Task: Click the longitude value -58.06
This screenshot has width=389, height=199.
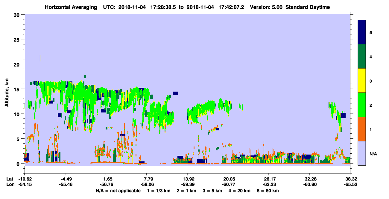Action: [147, 185]
